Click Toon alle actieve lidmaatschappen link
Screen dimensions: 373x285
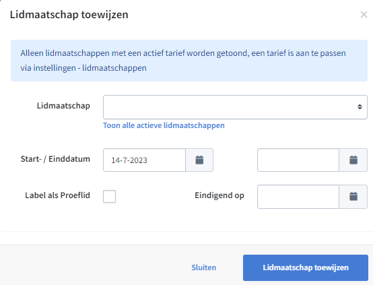[164, 125]
